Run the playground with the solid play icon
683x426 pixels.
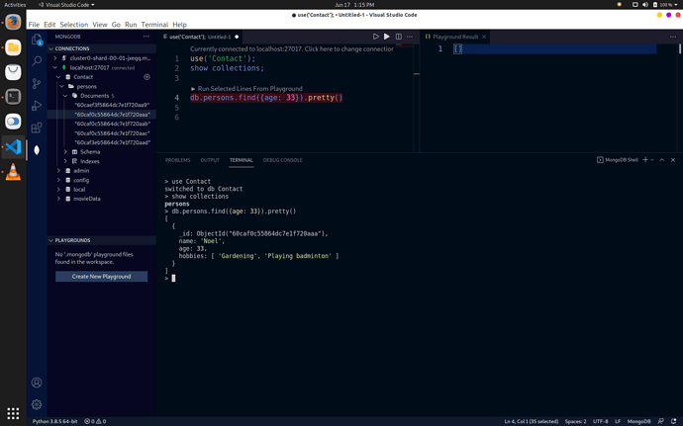(387, 37)
